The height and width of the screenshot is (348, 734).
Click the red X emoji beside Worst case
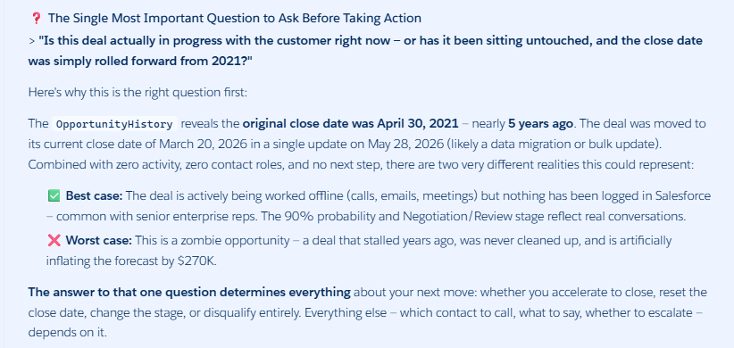54,240
